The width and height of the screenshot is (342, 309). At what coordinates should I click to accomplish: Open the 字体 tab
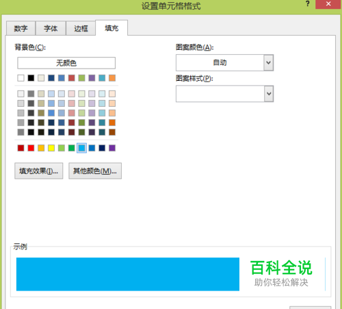pos(51,28)
